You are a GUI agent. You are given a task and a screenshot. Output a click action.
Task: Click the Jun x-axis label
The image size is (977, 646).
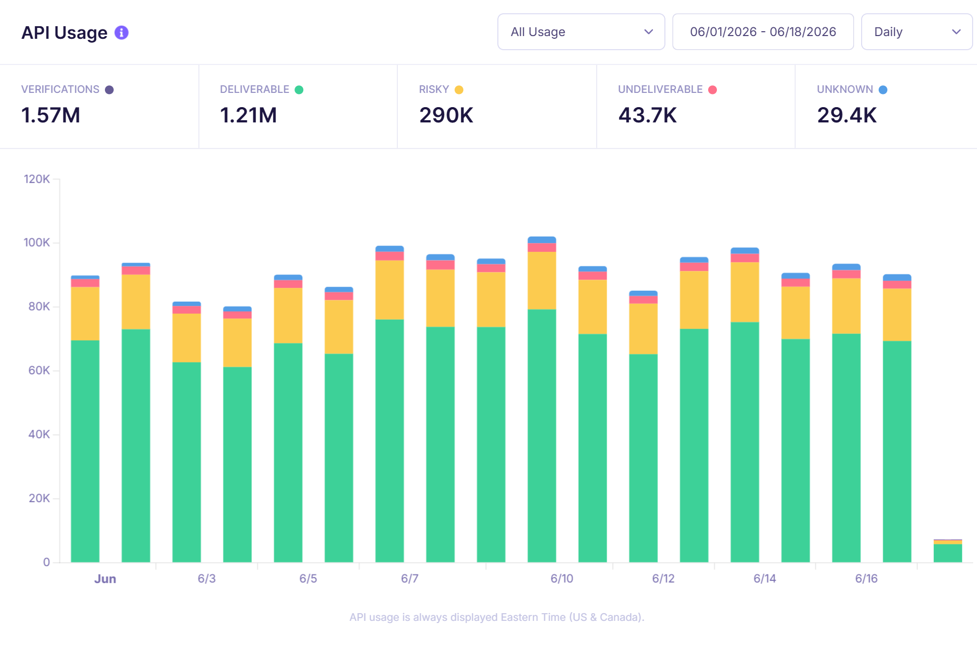[105, 579]
